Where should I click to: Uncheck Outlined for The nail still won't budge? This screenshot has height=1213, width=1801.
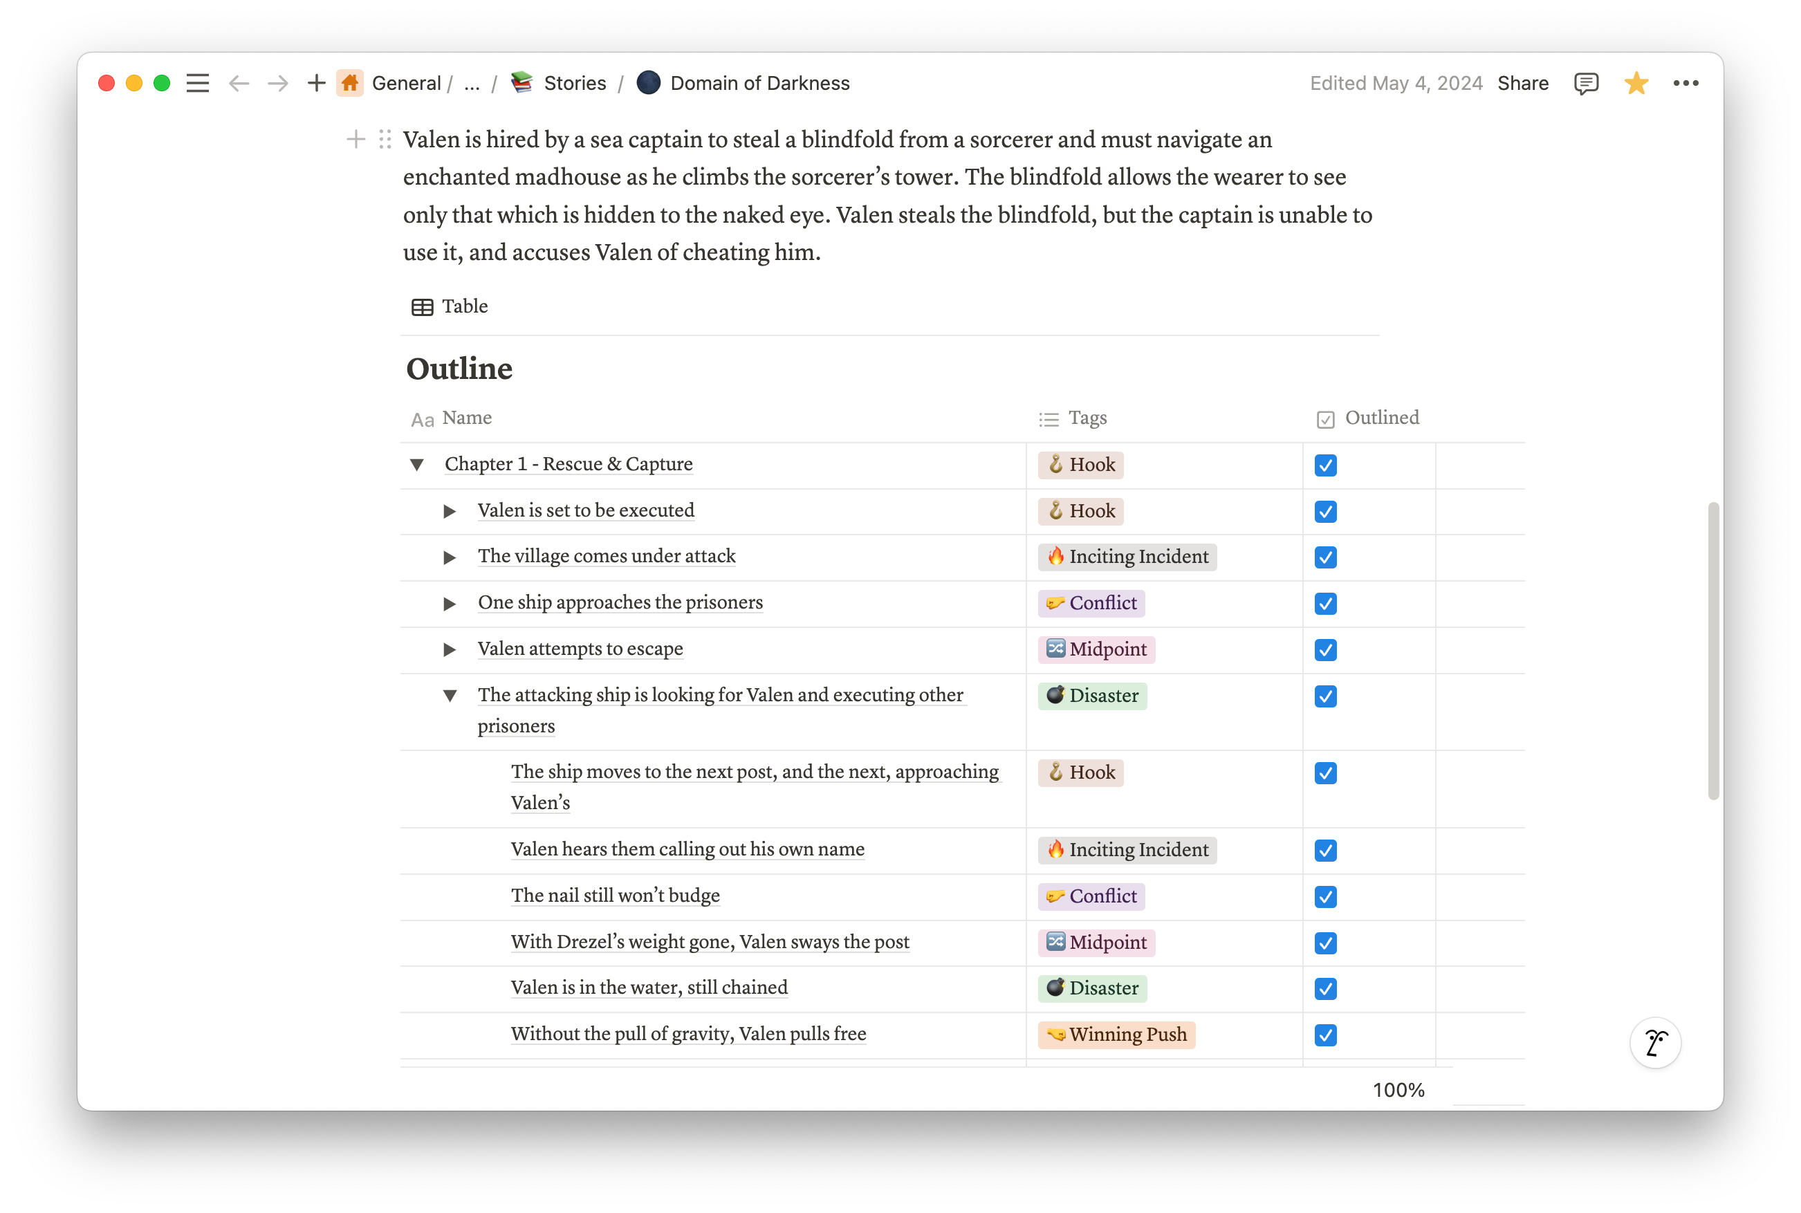coord(1325,896)
